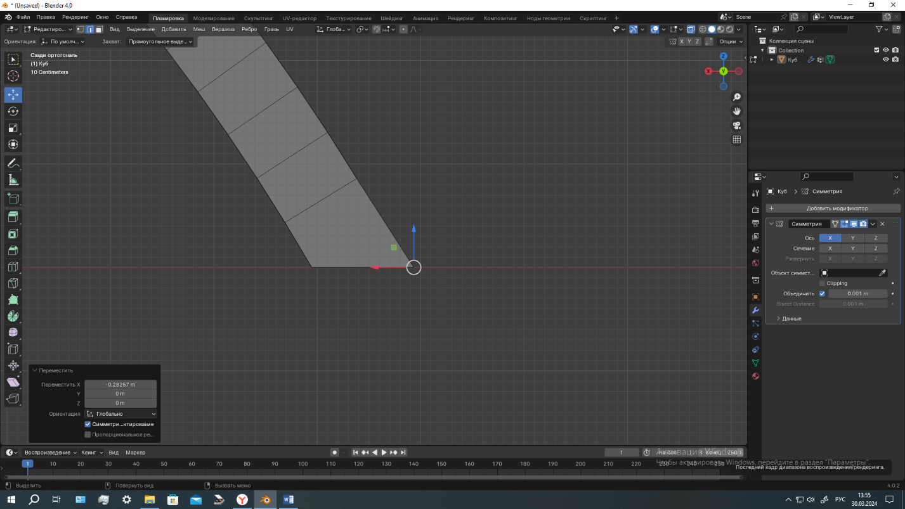
Task: Hide Collection using its eye icon
Action: coord(886,50)
